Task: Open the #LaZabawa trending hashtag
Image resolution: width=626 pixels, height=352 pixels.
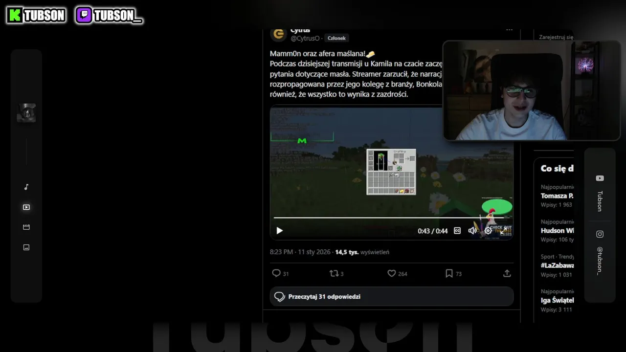Action: [x=557, y=265]
